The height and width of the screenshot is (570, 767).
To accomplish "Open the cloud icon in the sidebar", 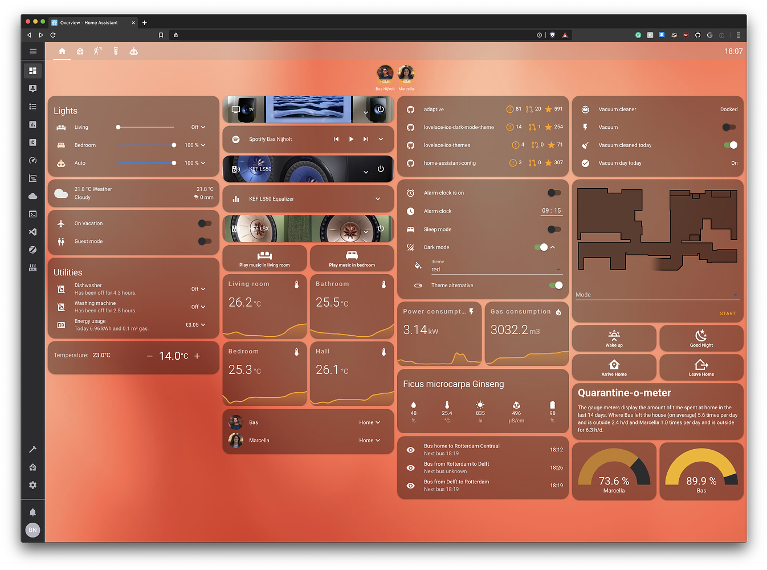I will coord(32,196).
